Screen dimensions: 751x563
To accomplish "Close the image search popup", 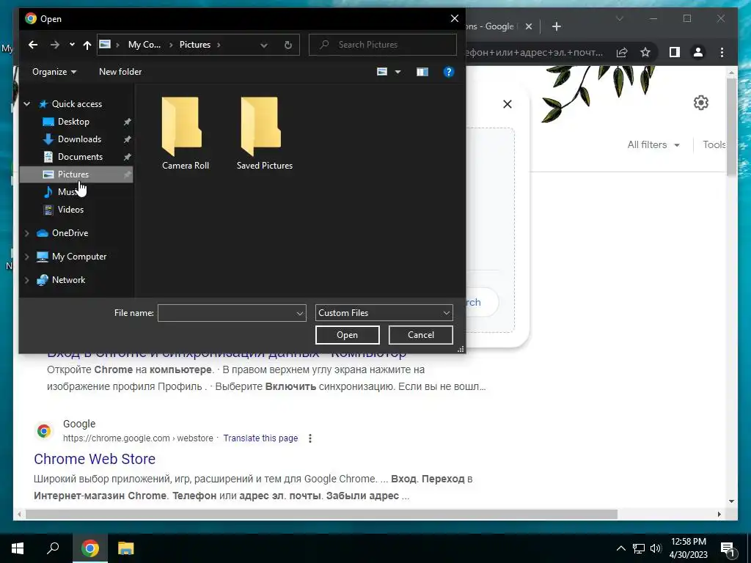I will coord(508,104).
